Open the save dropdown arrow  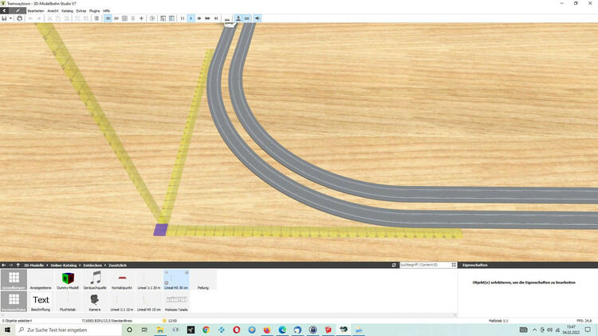[x=10, y=18]
